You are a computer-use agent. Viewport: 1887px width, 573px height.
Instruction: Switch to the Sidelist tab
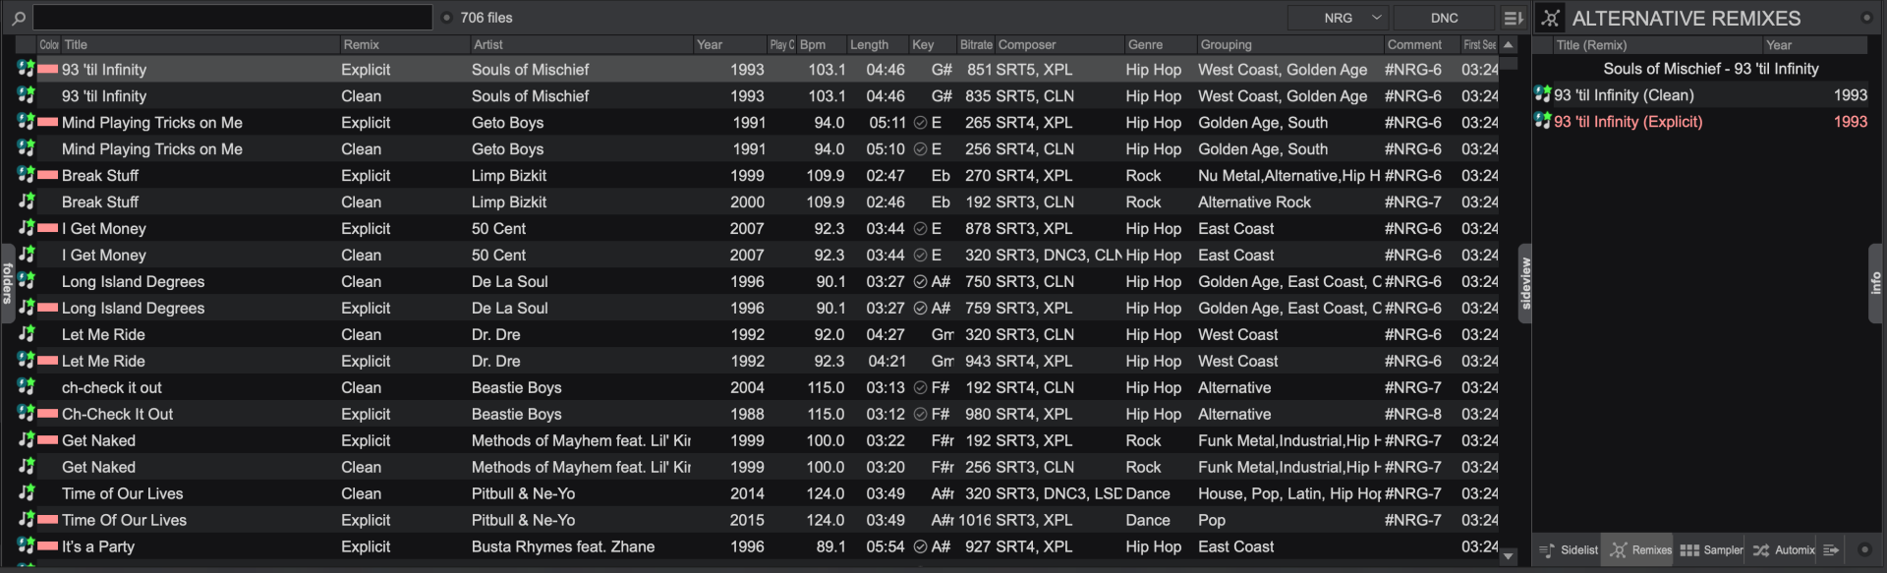(x=1569, y=549)
